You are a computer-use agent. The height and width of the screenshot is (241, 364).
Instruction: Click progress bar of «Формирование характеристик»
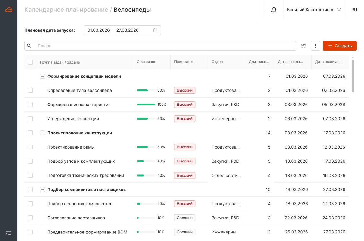(x=146, y=105)
